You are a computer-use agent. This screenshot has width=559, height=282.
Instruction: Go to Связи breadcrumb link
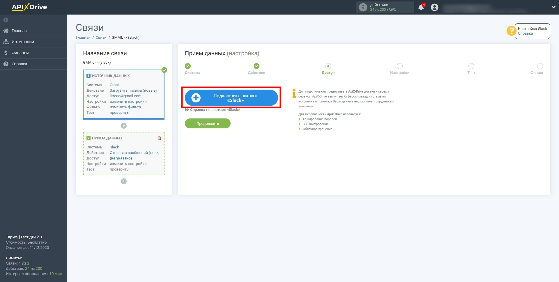[101, 38]
